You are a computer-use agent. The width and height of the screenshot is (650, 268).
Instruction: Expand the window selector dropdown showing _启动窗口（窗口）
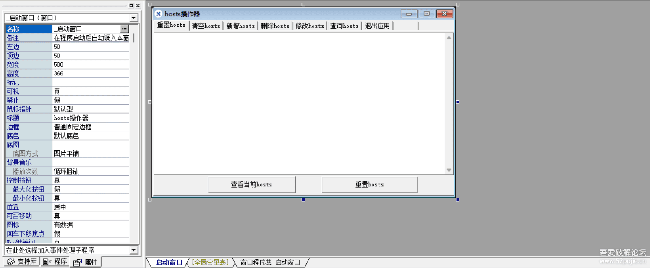(x=134, y=18)
